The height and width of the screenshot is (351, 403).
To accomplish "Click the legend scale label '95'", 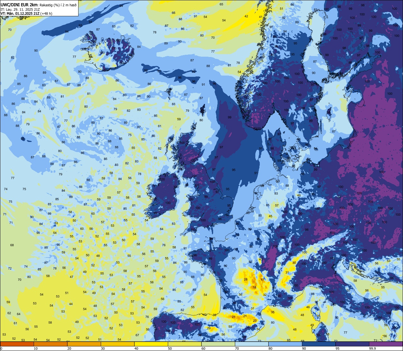I will pyautogui.click(x=338, y=348).
